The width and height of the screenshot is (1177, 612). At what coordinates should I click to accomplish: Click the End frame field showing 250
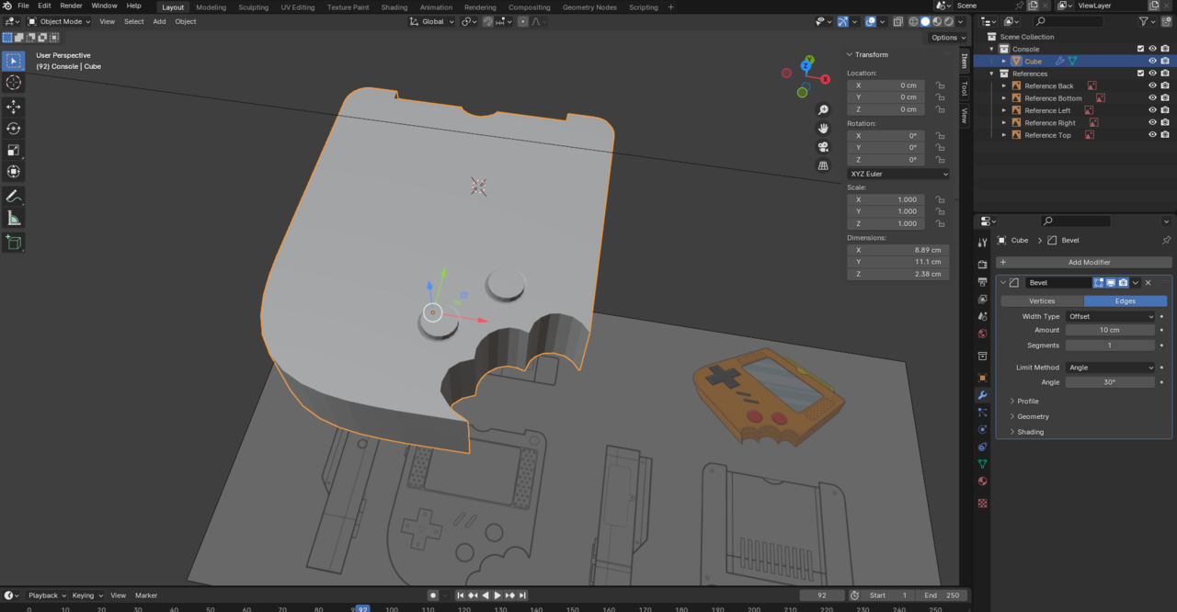943,595
